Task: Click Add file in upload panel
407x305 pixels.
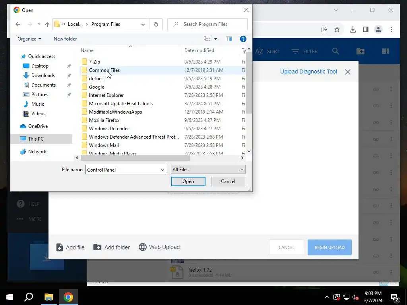Action: 70,247
